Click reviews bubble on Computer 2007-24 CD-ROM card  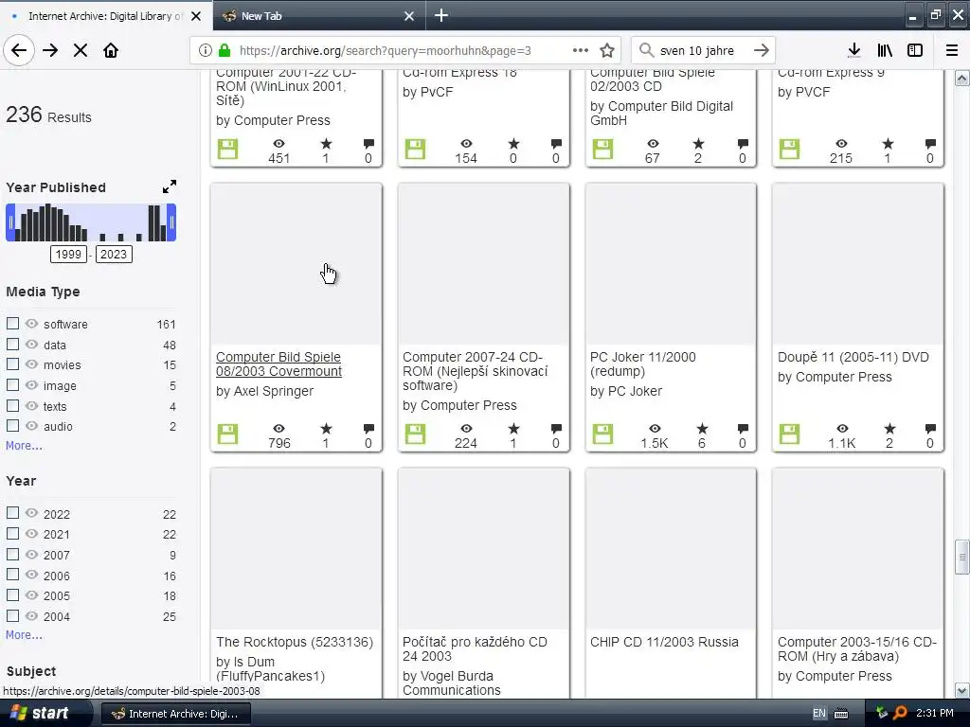pyautogui.click(x=555, y=429)
